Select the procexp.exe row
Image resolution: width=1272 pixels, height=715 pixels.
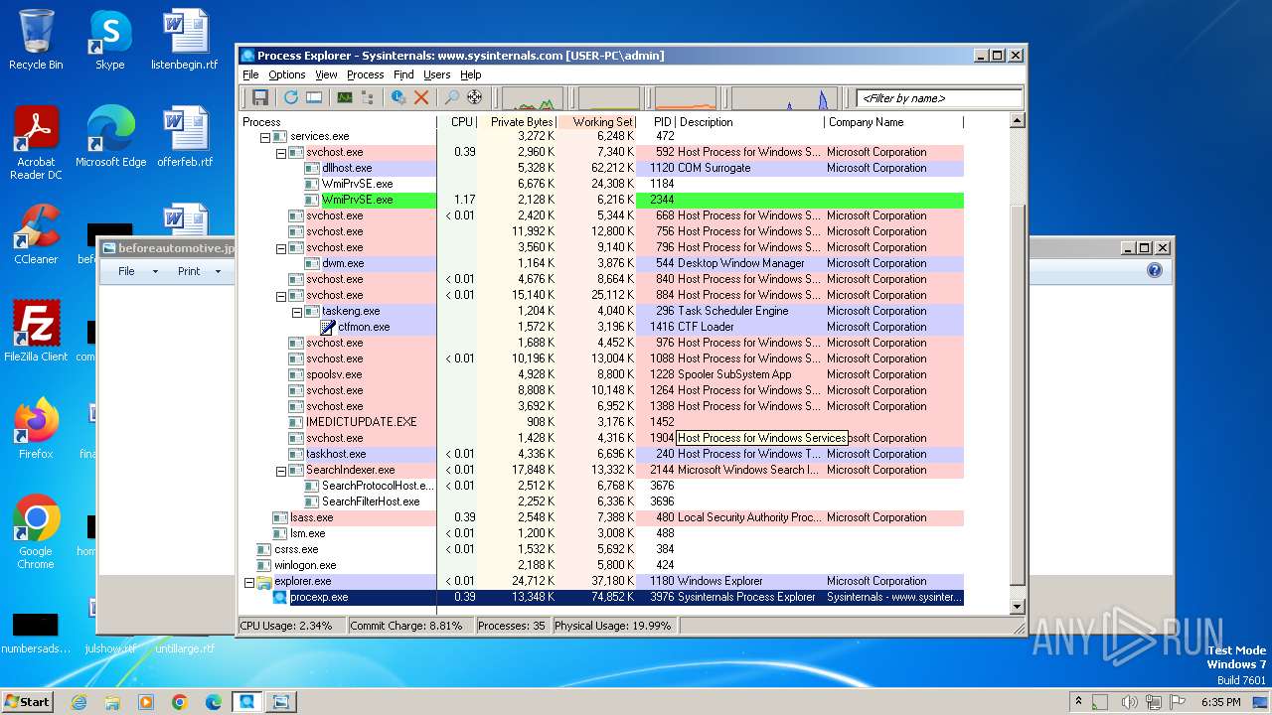(601, 597)
